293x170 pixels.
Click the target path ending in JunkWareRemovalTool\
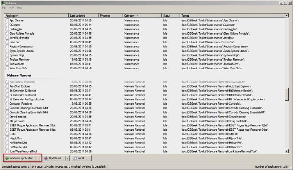220,151
